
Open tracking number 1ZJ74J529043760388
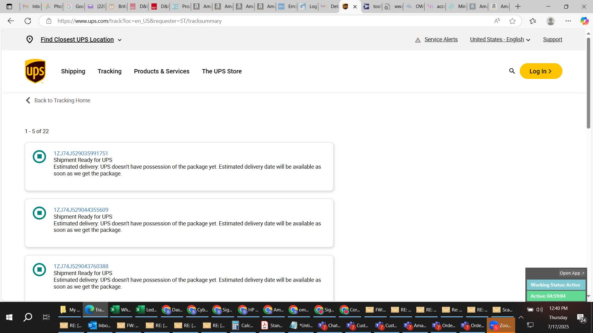81,266
